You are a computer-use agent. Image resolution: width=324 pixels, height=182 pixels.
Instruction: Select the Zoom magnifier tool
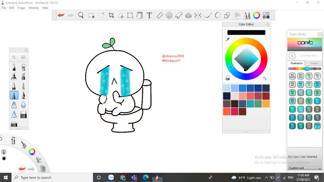tap(81, 15)
